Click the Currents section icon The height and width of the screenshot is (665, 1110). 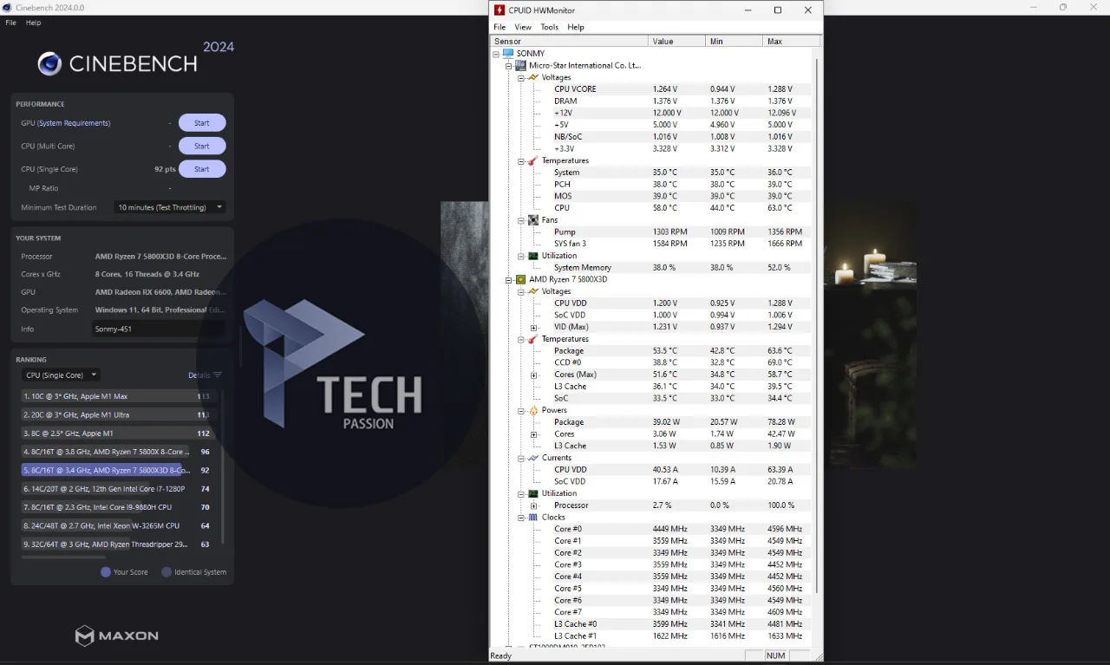click(x=532, y=458)
